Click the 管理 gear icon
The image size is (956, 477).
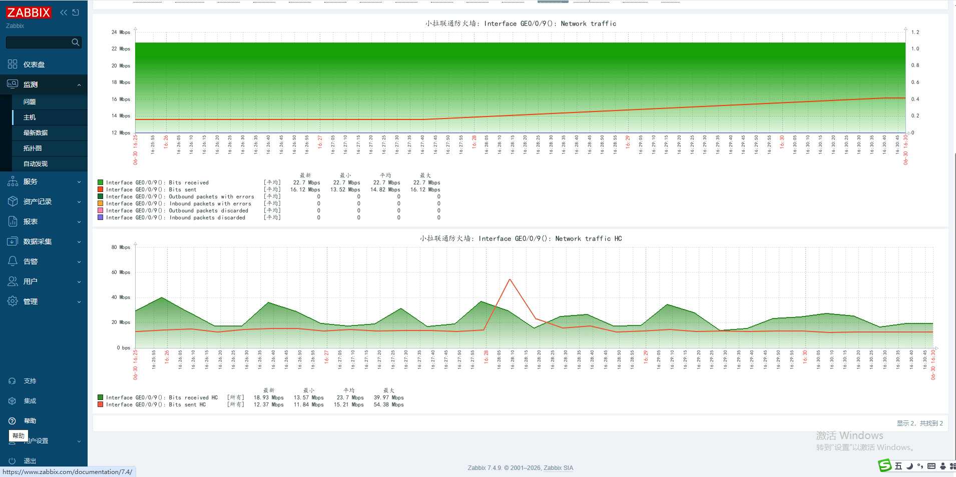click(x=13, y=301)
